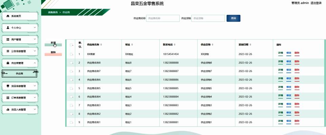Screen dimensions: 326x135
Task: Select the 供应商 submenu item
Action: click(20, 74)
